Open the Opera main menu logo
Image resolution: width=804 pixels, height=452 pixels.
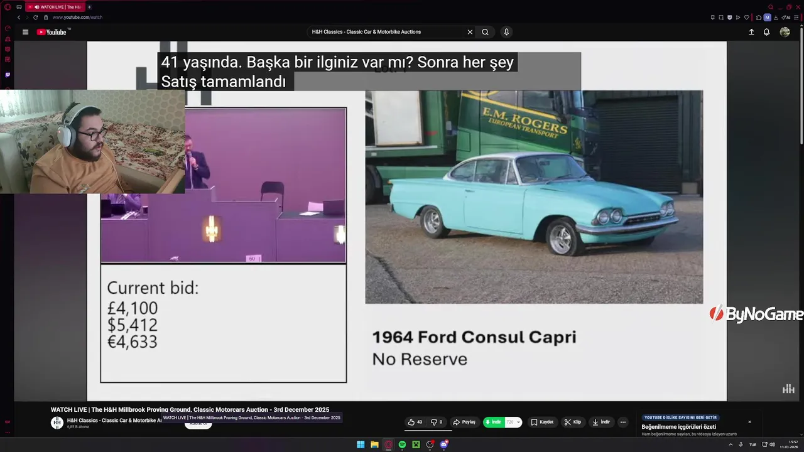[x=8, y=7]
